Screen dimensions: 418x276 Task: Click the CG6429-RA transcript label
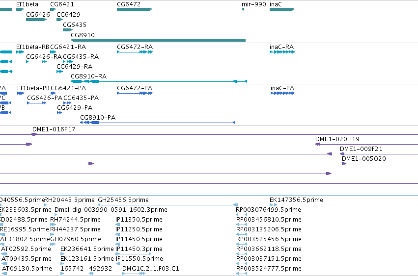pos(74,67)
